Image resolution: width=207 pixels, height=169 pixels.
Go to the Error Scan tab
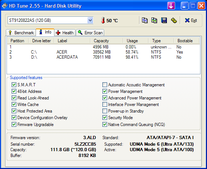[x=90, y=33]
